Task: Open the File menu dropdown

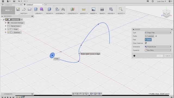Action: [x=8, y=1]
